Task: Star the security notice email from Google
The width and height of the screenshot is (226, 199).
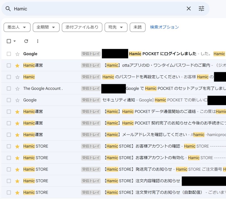Action: 17,100
